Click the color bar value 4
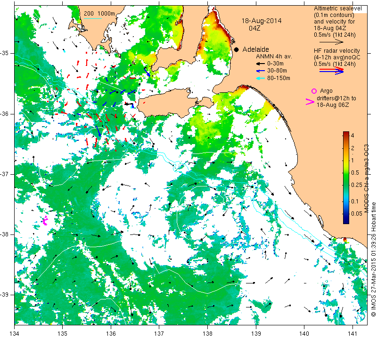The image size is (377, 339). click(x=352, y=135)
